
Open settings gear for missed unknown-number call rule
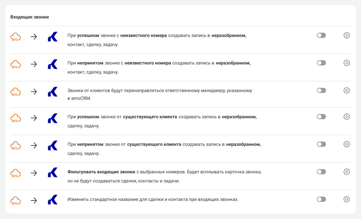346,63
